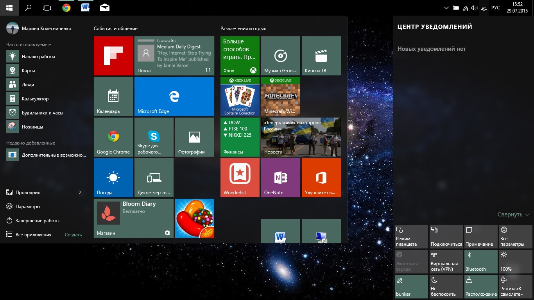This screenshot has height=300, width=534.
Task: Show hidden system tray icons
Action: [446, 7]
